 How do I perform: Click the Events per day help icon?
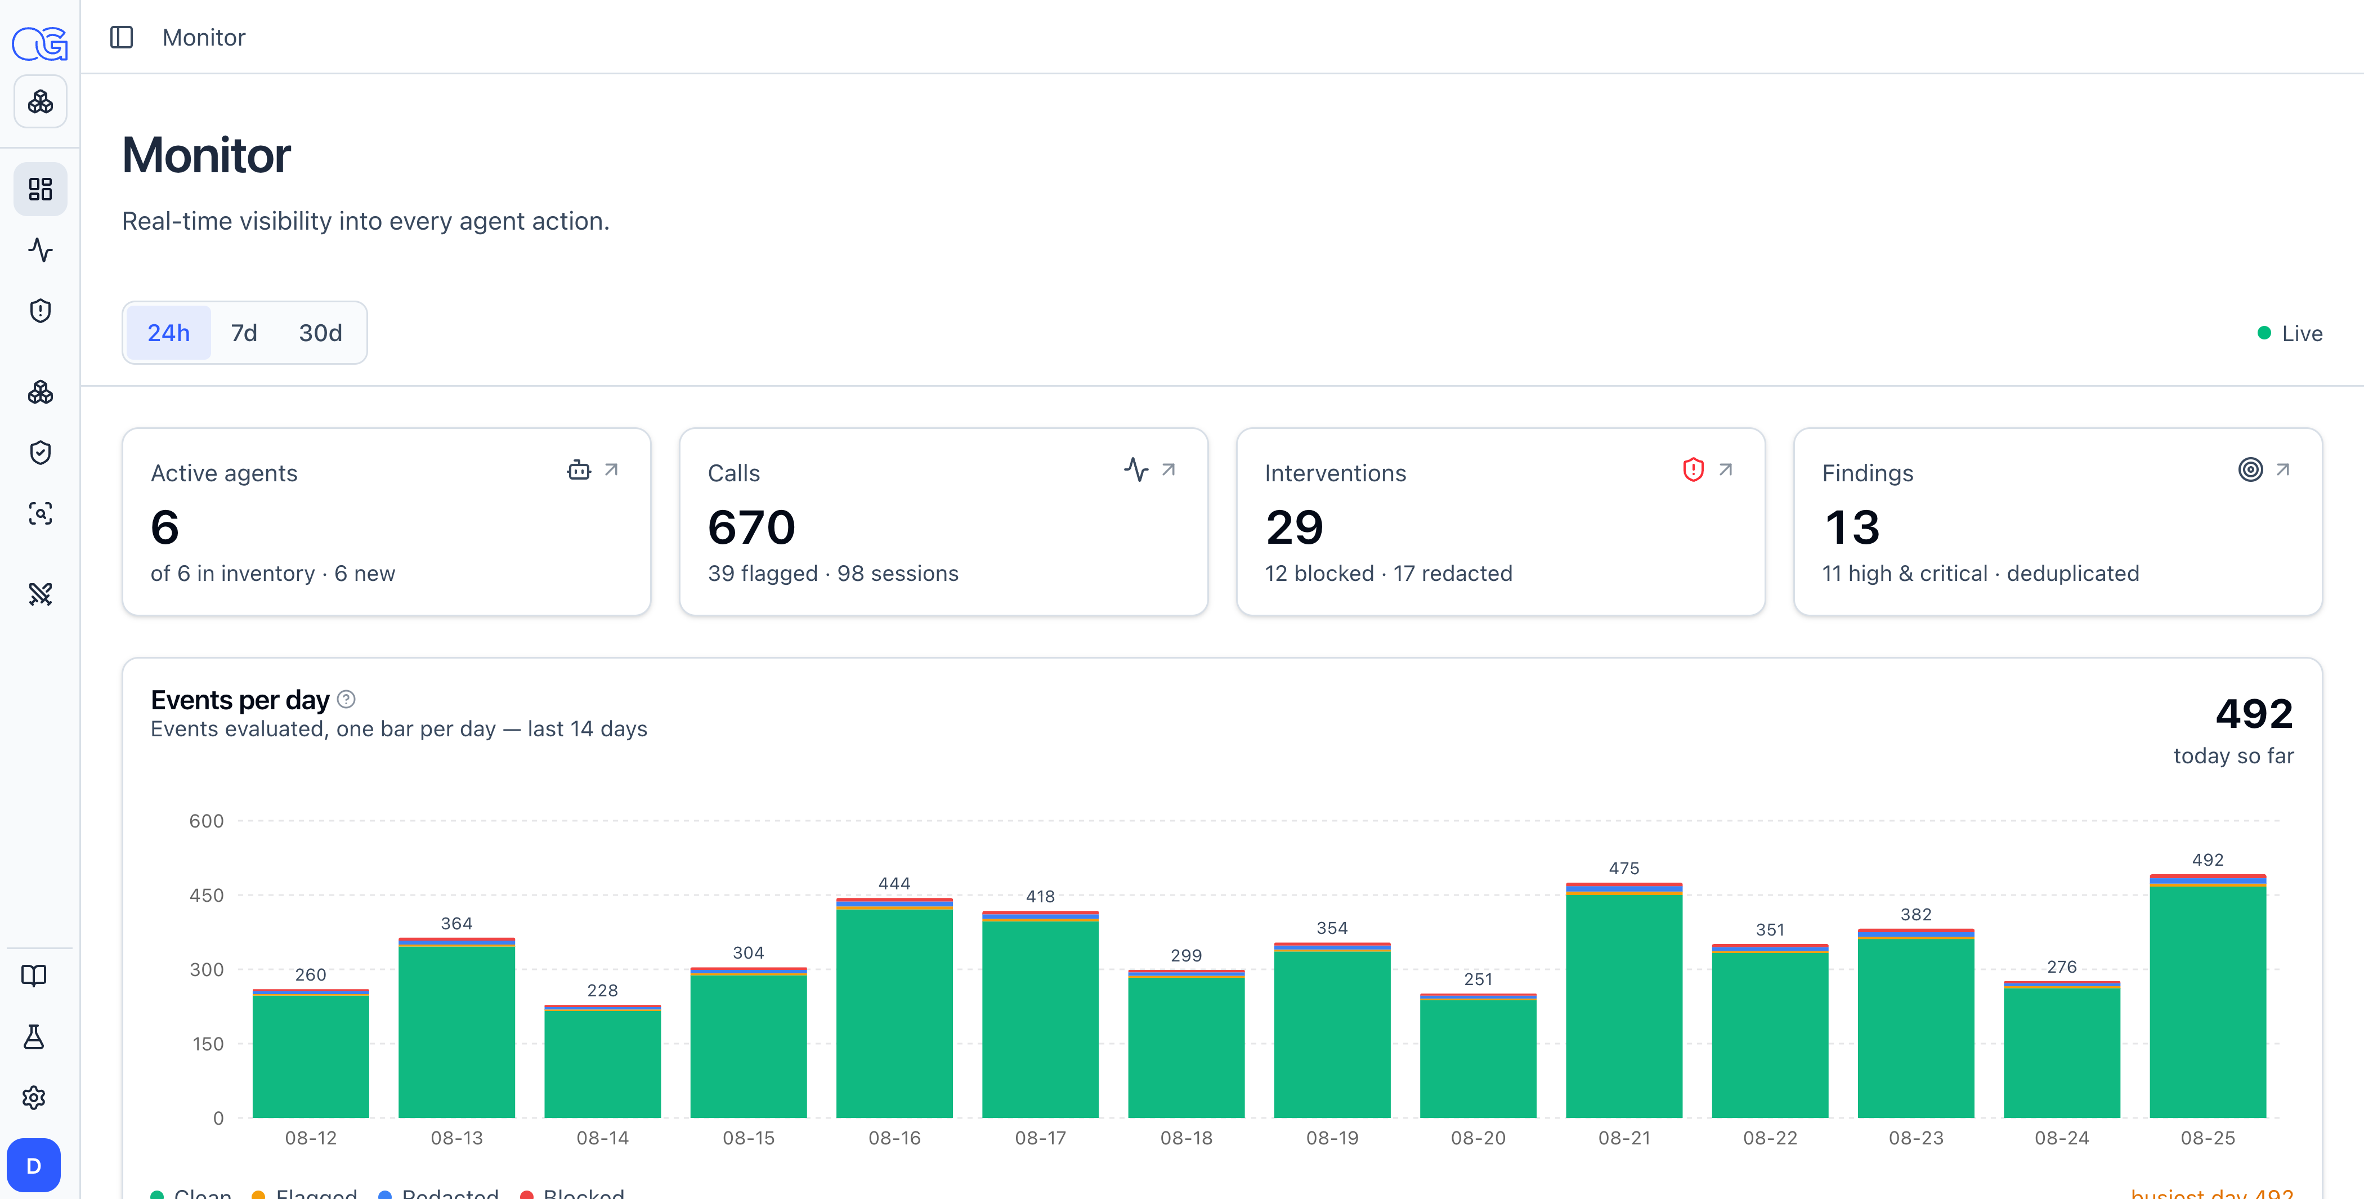346,700
